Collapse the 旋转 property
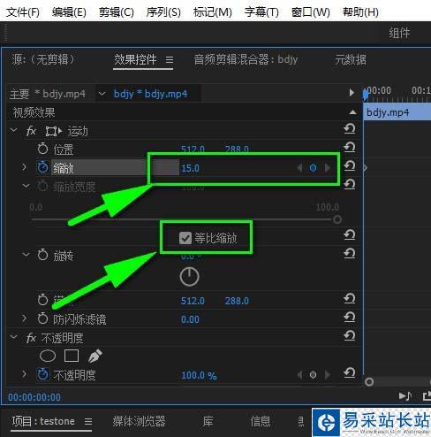 click(26, 254)
